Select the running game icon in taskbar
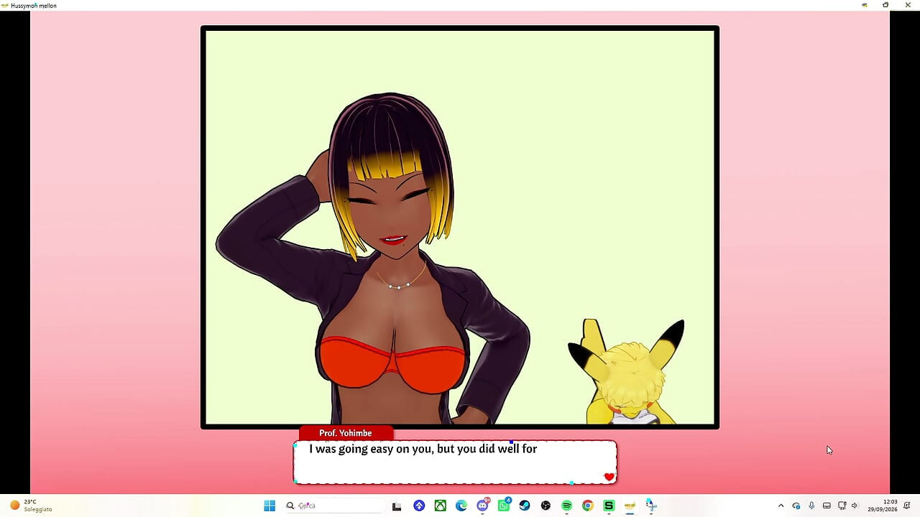 [x=630, y=506]
